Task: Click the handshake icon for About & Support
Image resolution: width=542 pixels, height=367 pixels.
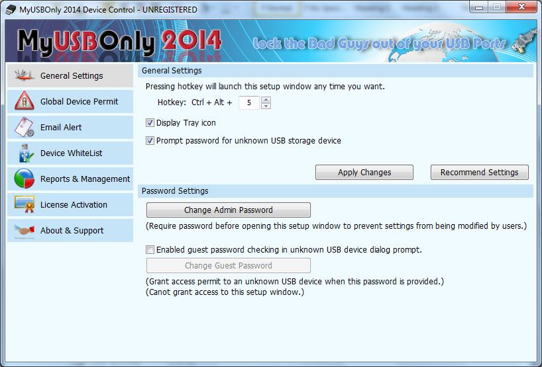Action: point(25,230)
